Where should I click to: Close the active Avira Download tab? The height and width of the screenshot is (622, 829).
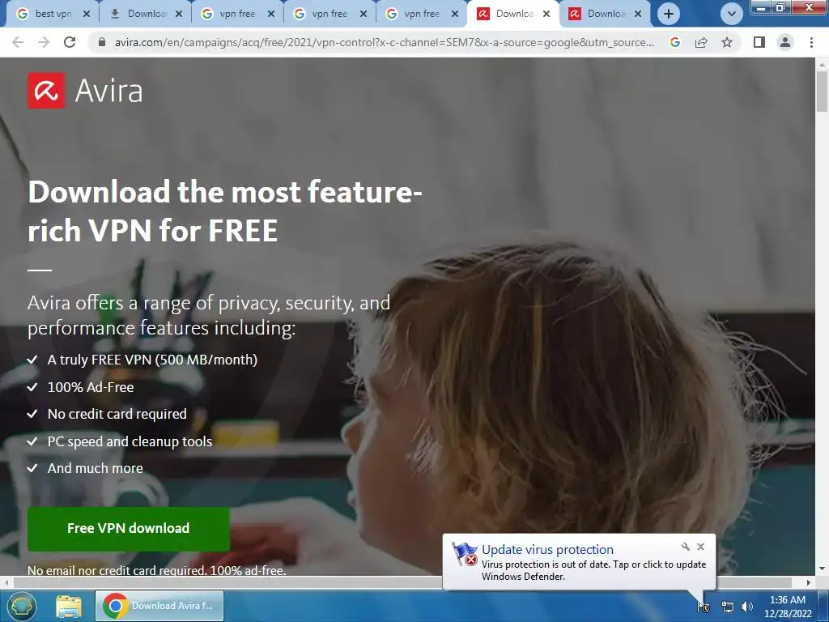click(546, 15)
